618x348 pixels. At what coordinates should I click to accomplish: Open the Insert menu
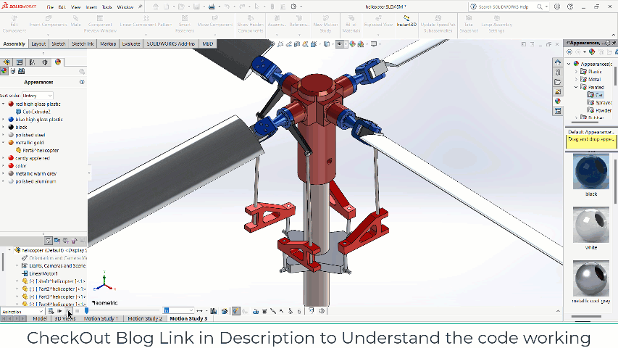click(91, 7)
